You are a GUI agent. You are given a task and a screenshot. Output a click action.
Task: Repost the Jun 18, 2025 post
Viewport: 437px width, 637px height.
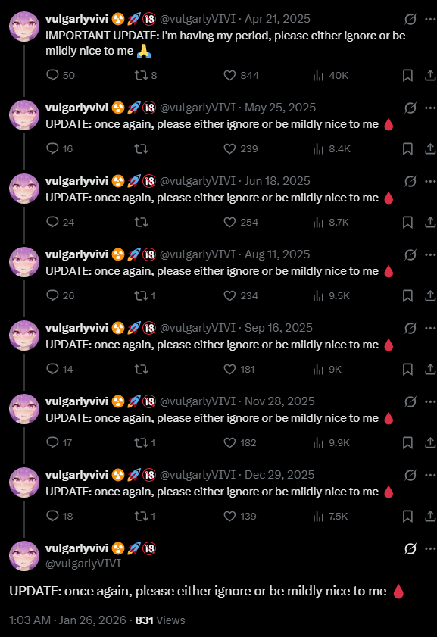[x=141, y=222]
